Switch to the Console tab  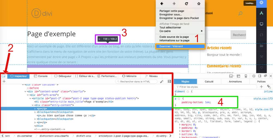point(40,76)
